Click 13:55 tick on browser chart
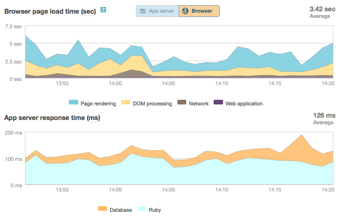340x216 pixels. (62, 83)
